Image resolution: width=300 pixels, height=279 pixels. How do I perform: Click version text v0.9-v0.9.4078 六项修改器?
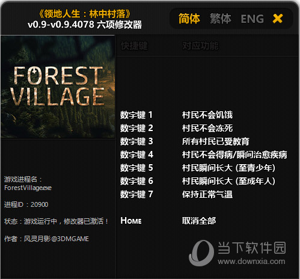[x=85, y=25]
